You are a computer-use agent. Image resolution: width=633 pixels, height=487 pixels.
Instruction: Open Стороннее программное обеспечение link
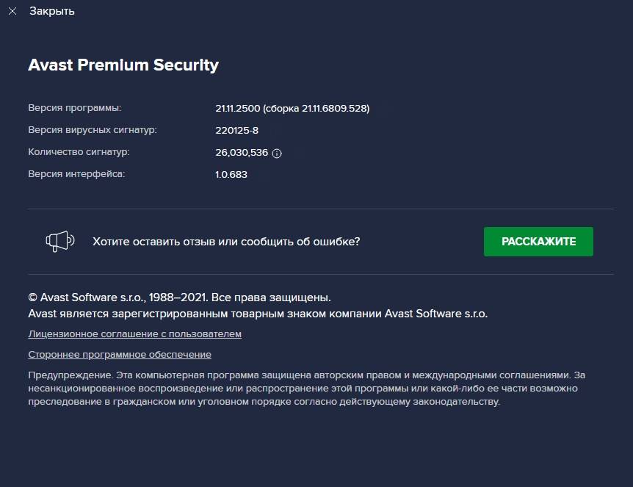(x=120, y=355)
